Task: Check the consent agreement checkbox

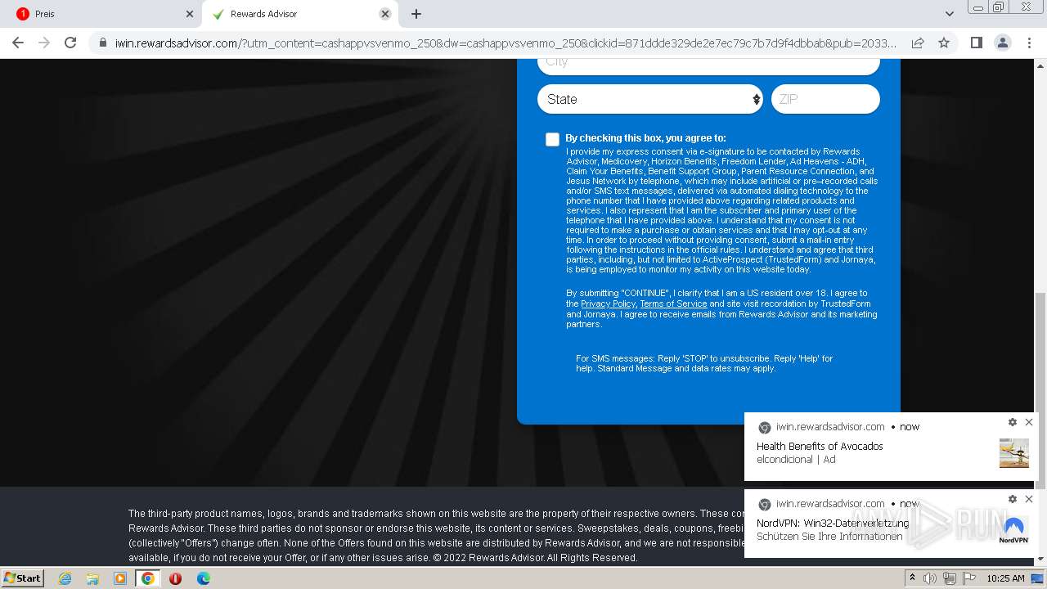Action: pos(553,139)
